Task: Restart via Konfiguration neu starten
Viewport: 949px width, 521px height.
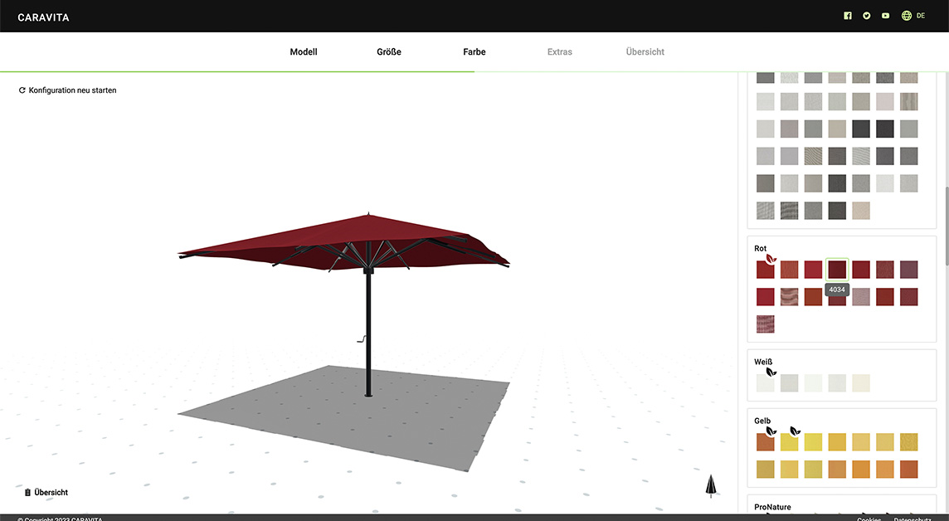Action: [x=67, y=90]
